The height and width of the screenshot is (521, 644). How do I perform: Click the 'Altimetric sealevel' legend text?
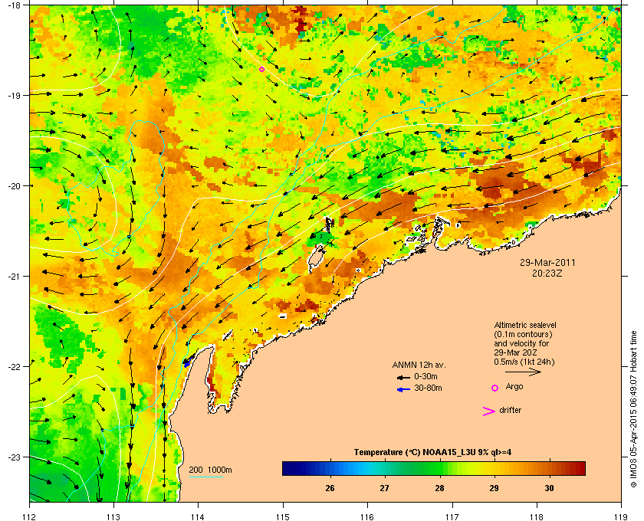coord(525,325)
